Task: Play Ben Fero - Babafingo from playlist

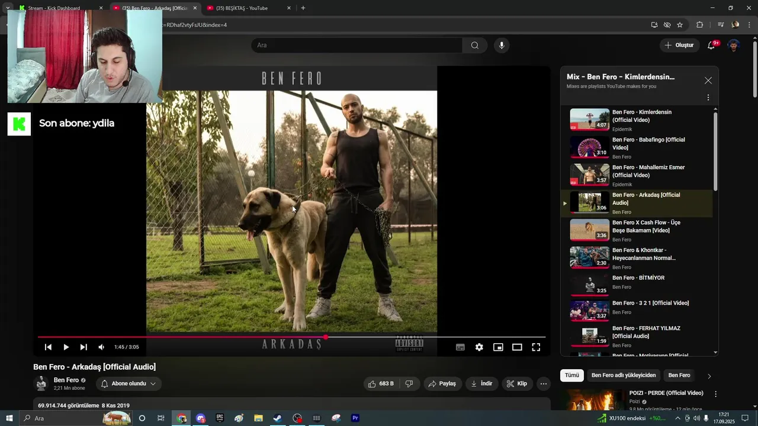Action: pos(637,147)
